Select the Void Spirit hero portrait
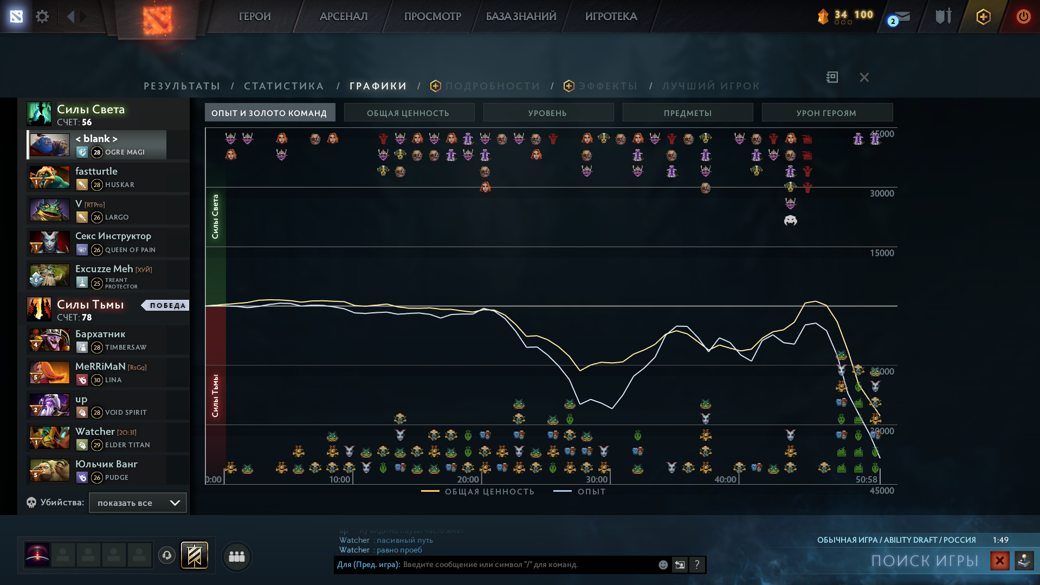Screen dimensions: 1040x585 coord(50,406)
